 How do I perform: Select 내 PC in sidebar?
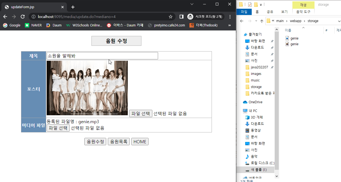point(250,111)
